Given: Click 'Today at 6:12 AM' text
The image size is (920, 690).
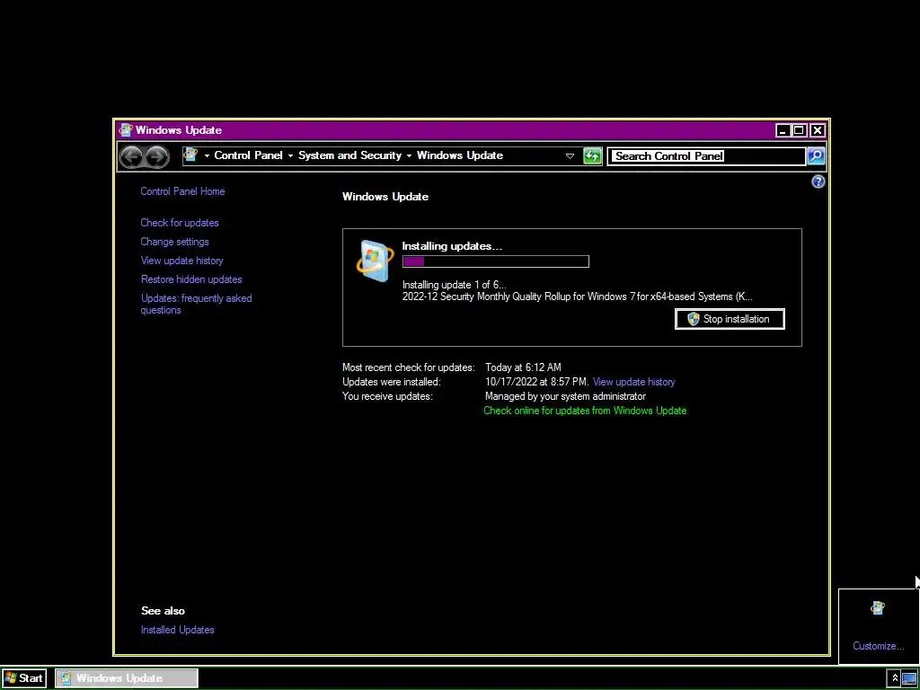Looking at the screenshot, I should point(523,367).
